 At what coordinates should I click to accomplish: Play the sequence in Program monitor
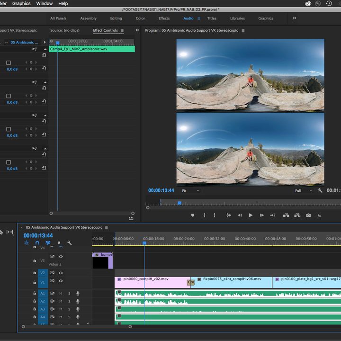[x=251, y=215]
